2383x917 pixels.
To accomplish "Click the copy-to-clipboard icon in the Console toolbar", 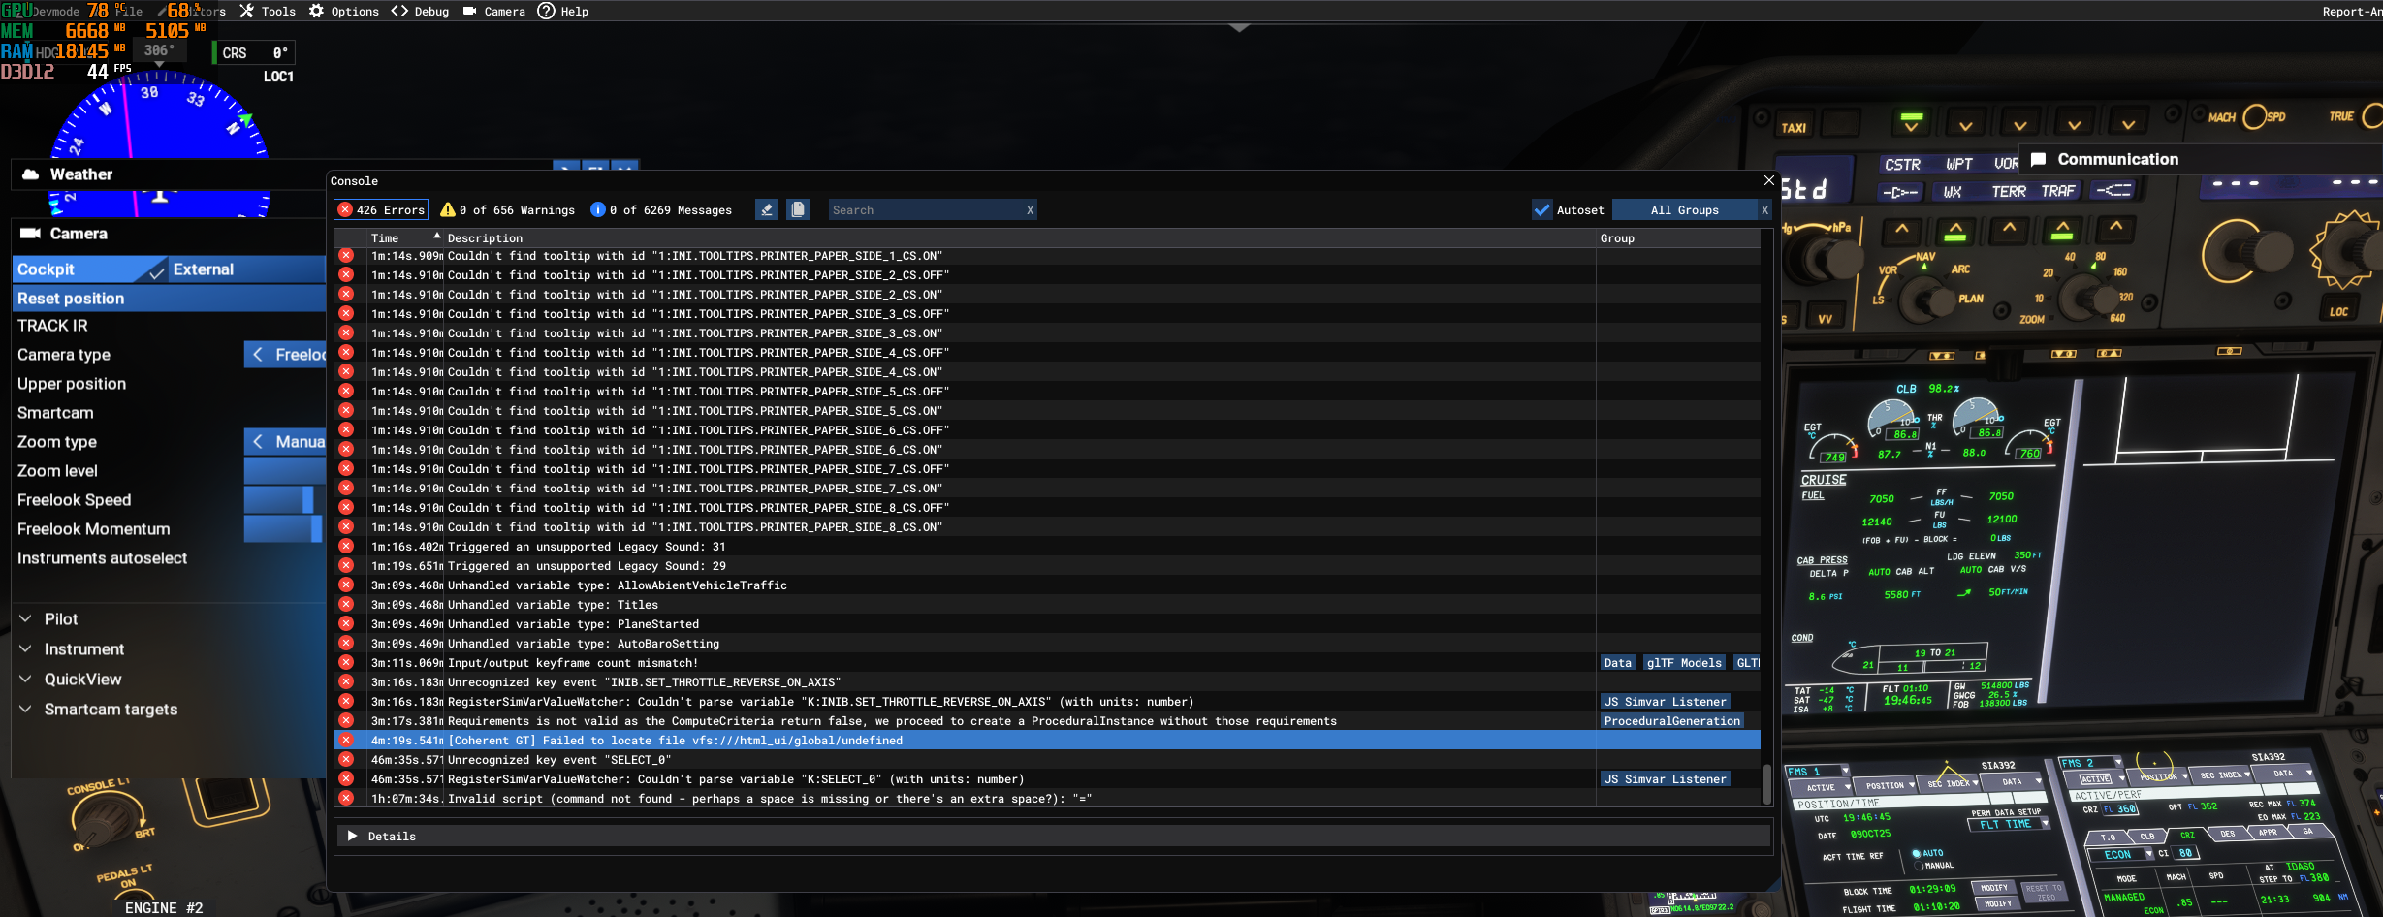I will point(797,209).
